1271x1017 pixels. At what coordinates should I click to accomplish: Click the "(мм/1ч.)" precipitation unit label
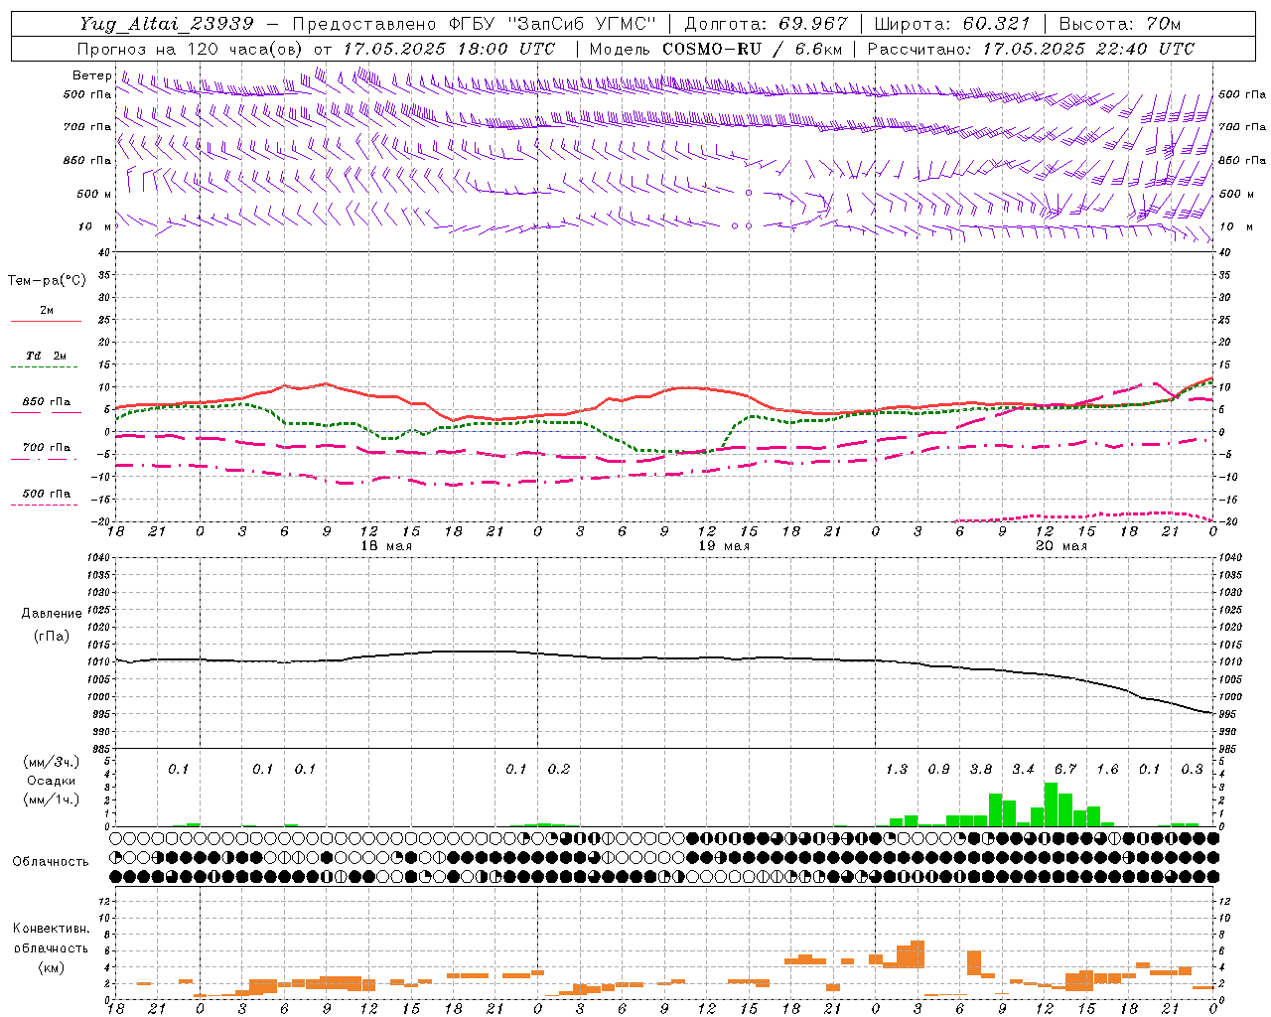point(53,799)
